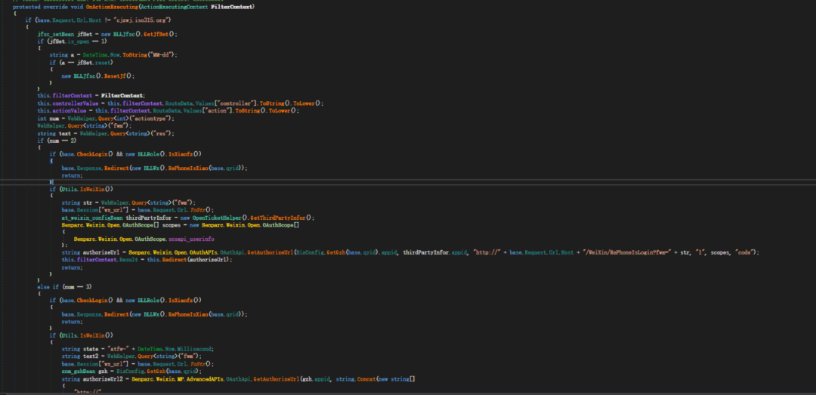Click the jfSet.is_open == 1 condition
816x395 pixels.
[x=77, y=41]
